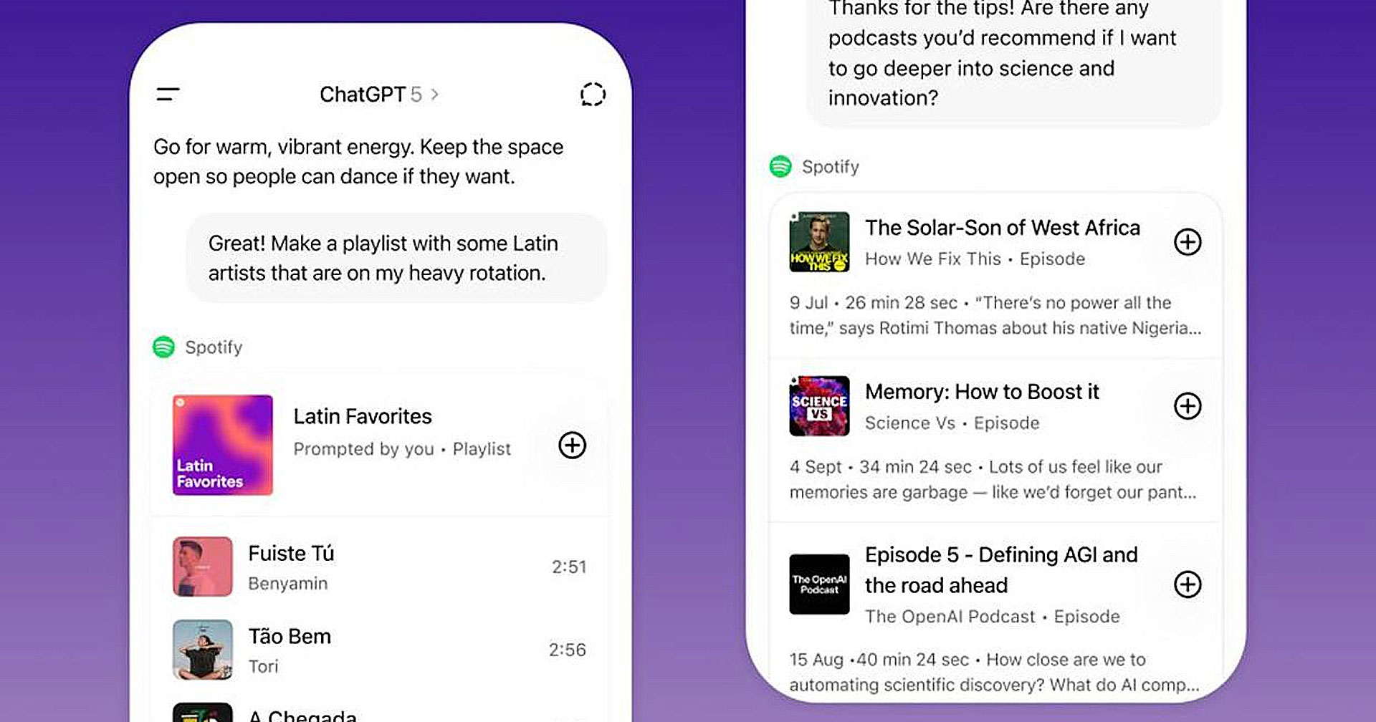Click the Spotify logo above podcast list
Image resolution: width=1376 pixels, height=722 pixels.
click(780, 167)
